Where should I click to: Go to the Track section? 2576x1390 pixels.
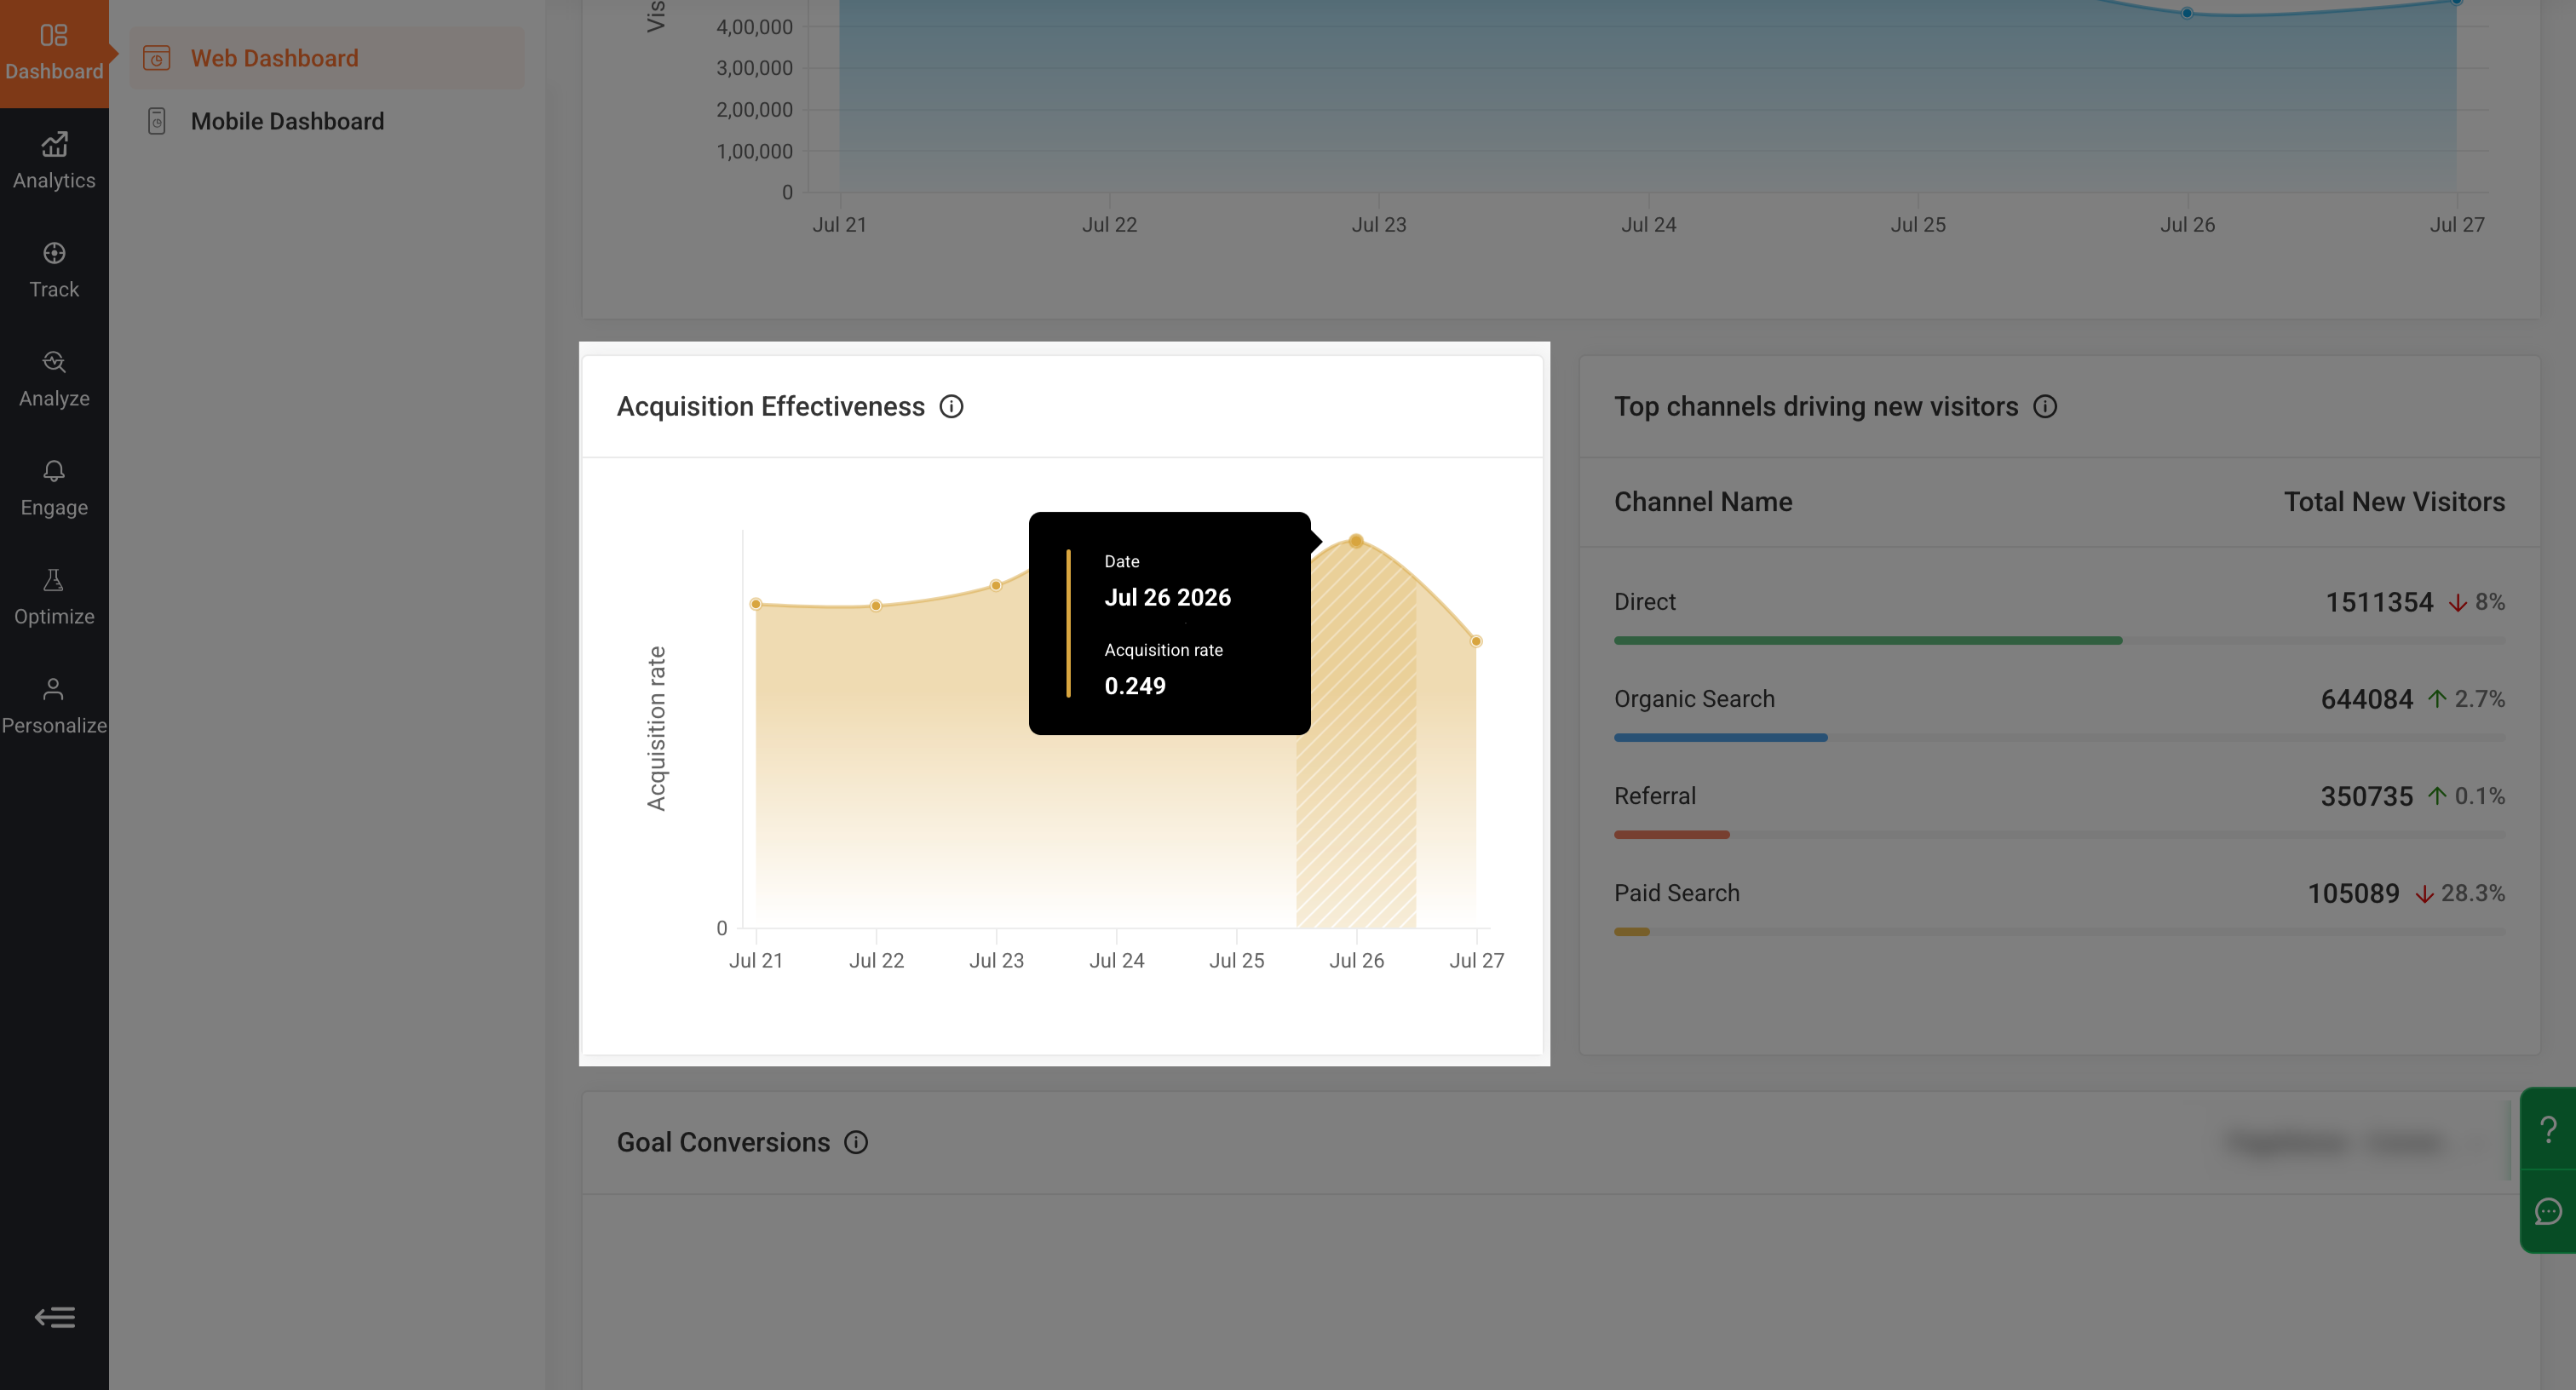click(54, 271)
